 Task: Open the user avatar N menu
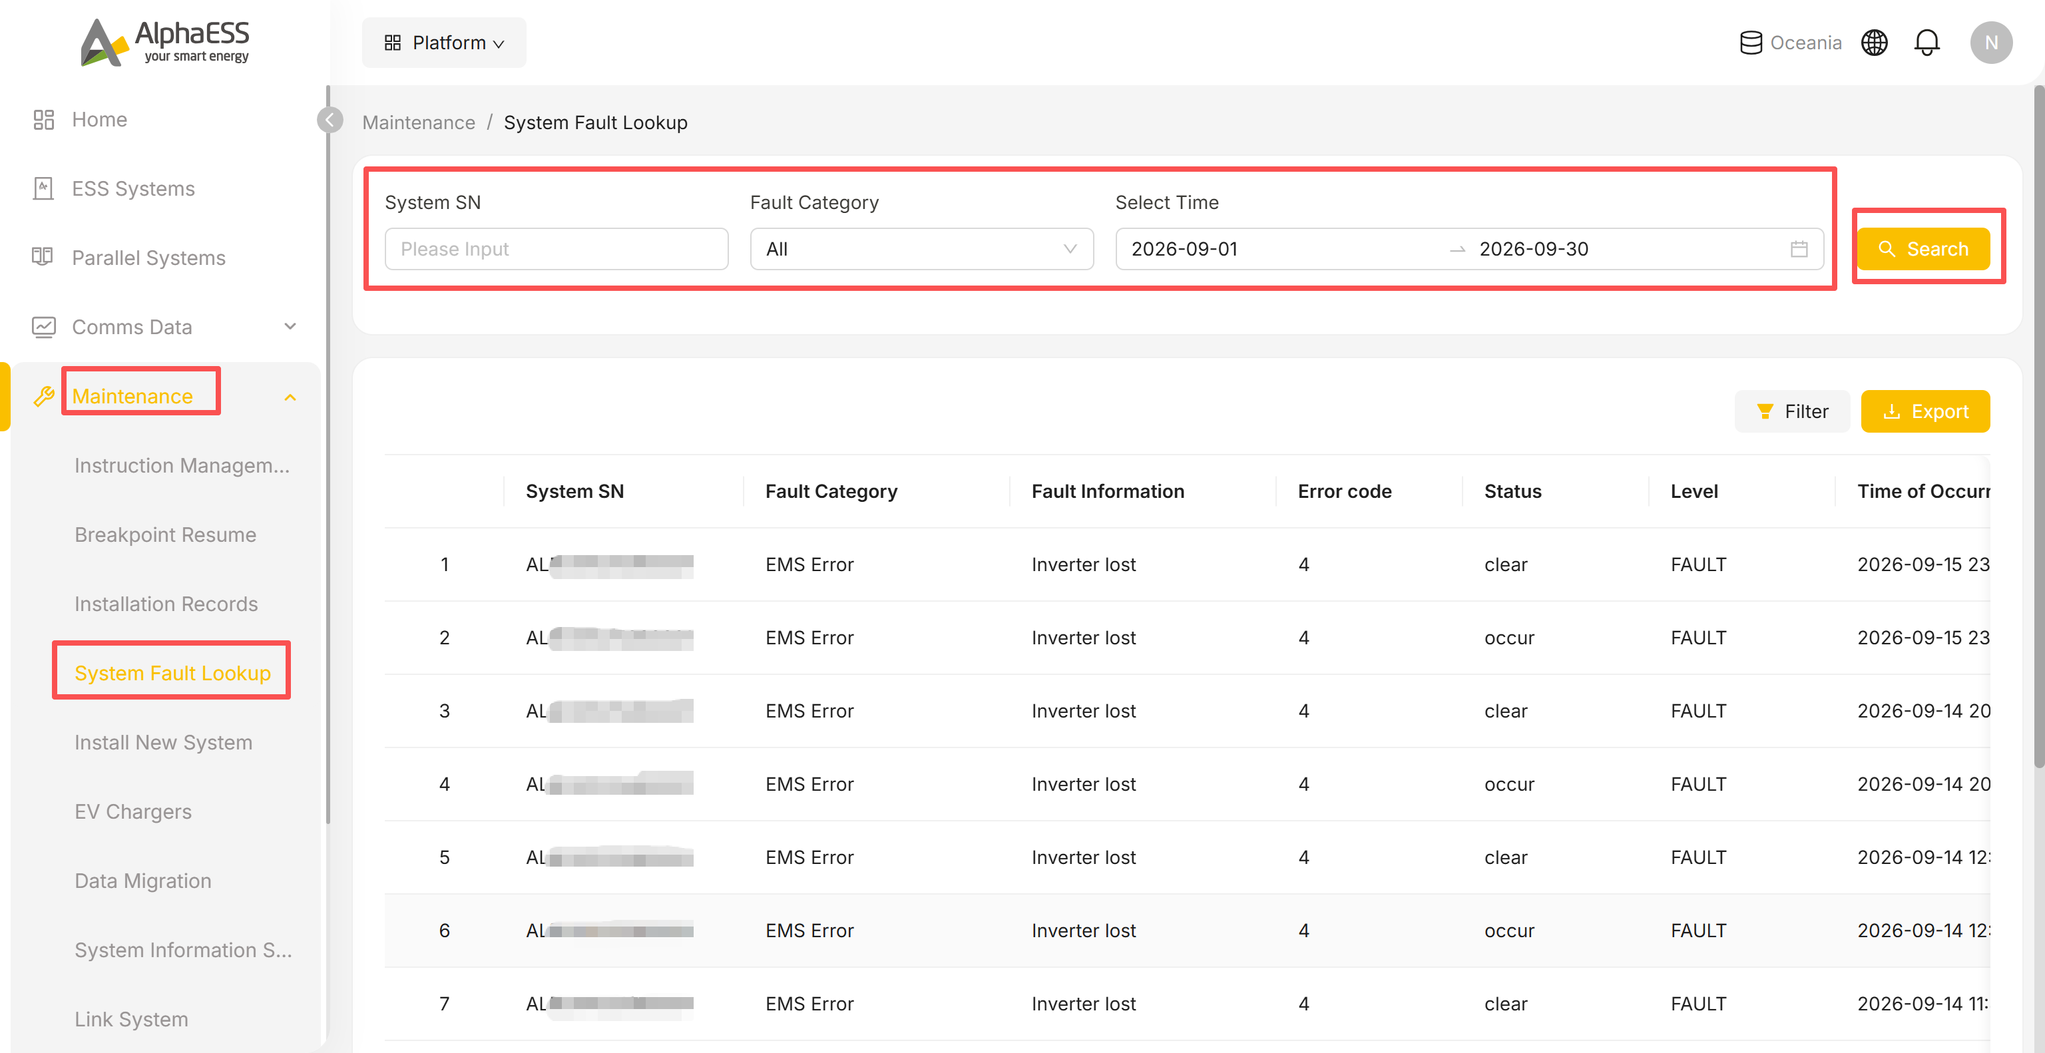point(1990,43)
